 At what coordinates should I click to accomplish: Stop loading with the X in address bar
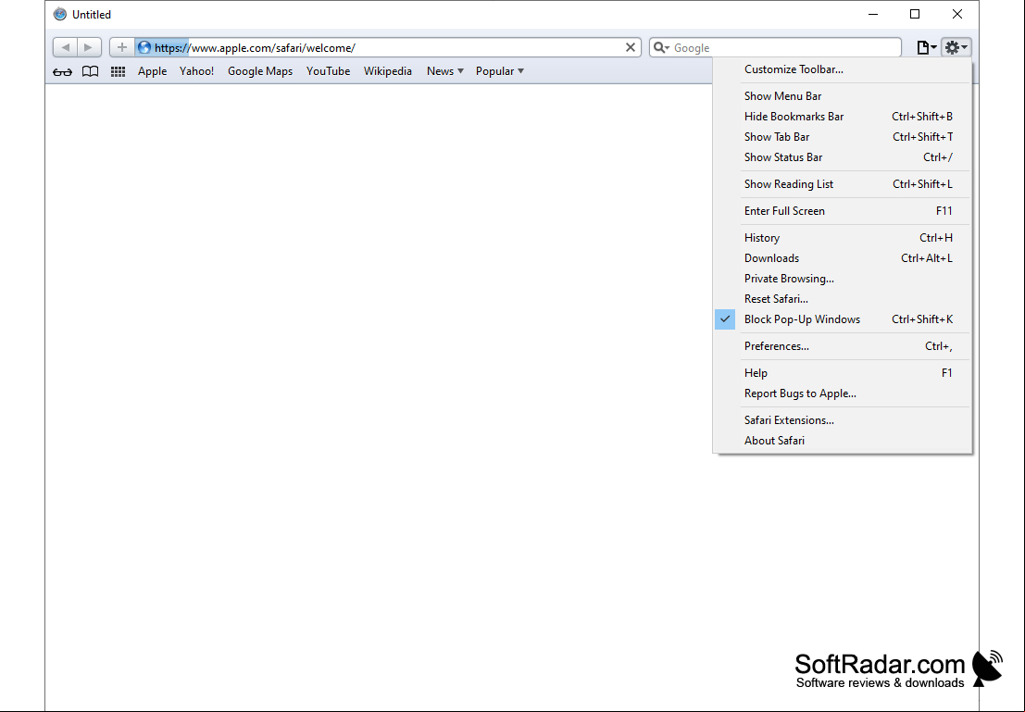coord(631,48)
